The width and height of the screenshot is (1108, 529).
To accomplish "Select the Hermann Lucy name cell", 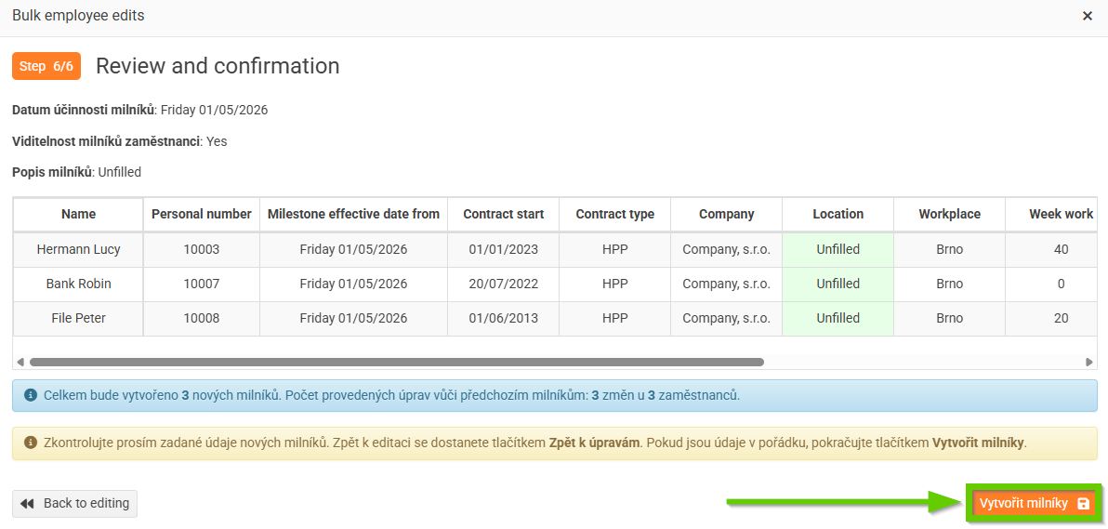I will [78, 249].
